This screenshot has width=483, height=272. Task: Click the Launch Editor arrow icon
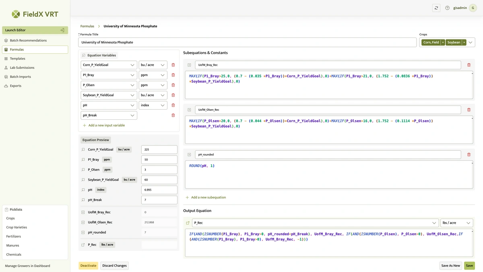[62, 30]
